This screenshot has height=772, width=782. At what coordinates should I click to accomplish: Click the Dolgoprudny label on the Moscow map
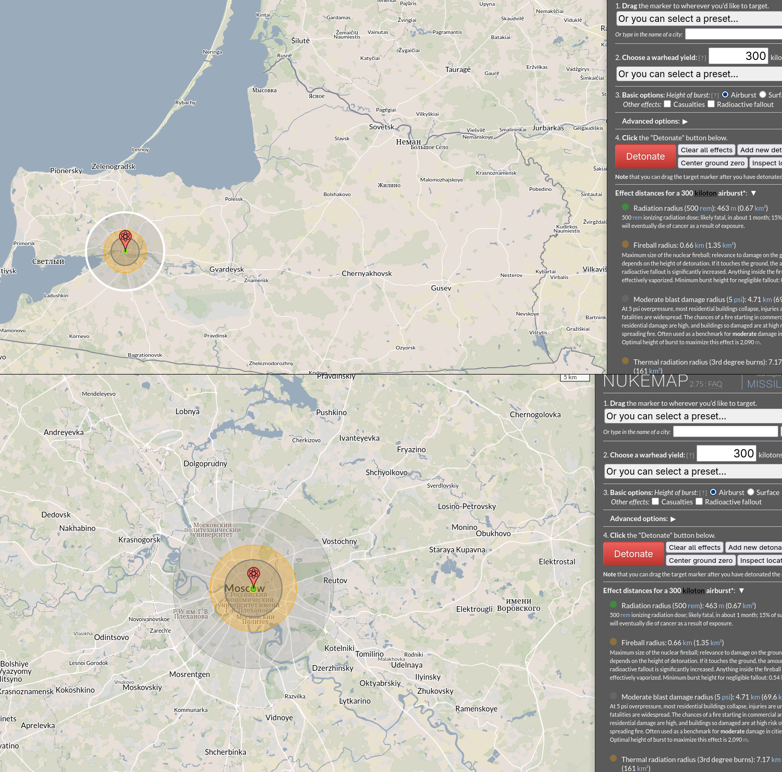[205, 464]
